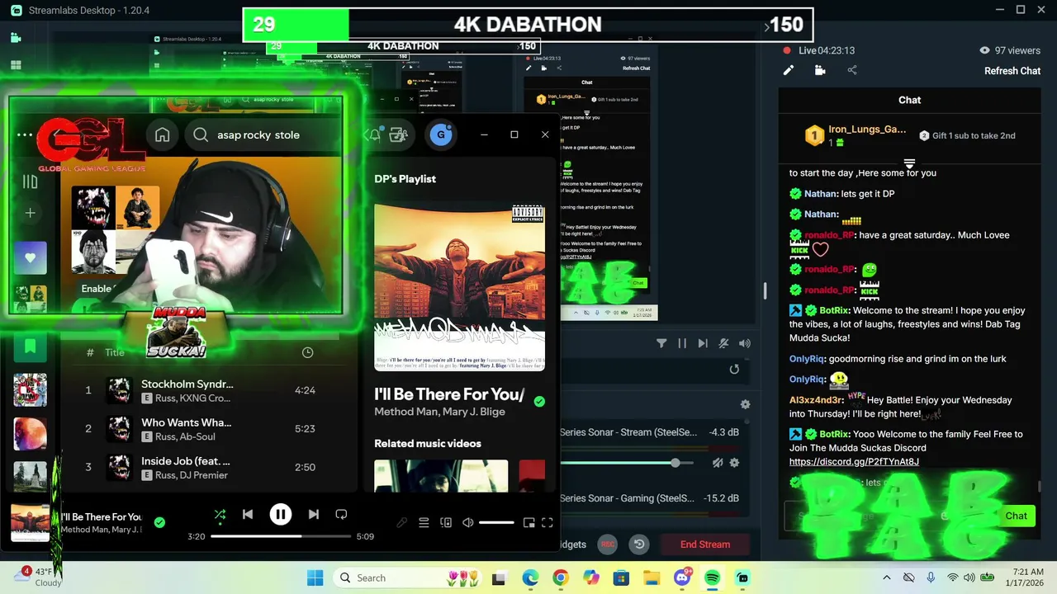
Task: Enter Spotify full screen mode
Action: [x=547, y=522]
